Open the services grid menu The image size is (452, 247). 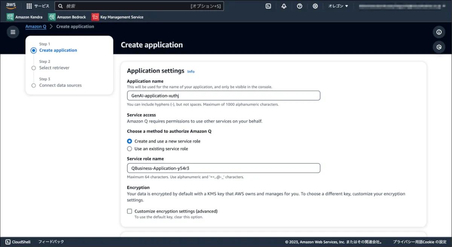point(29,6)
